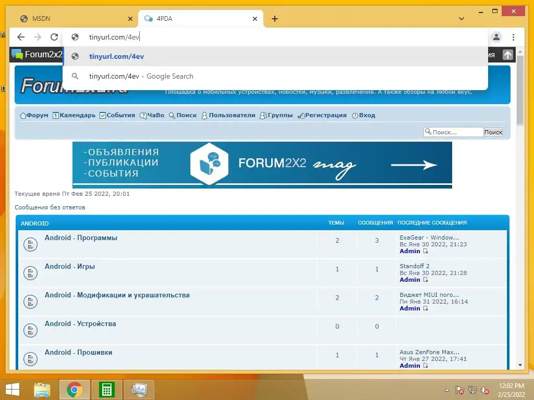534x400 pixels.
Task: Open File Explorer from the taskbar
Action: [42, 390]
